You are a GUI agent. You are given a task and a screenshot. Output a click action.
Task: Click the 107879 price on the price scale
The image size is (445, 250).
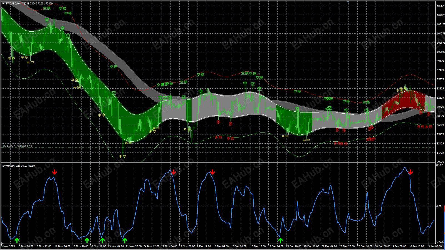point(441,15)
